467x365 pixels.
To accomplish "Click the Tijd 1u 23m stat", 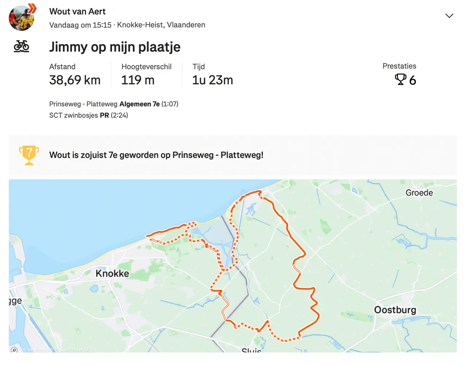I will (213, 75).
